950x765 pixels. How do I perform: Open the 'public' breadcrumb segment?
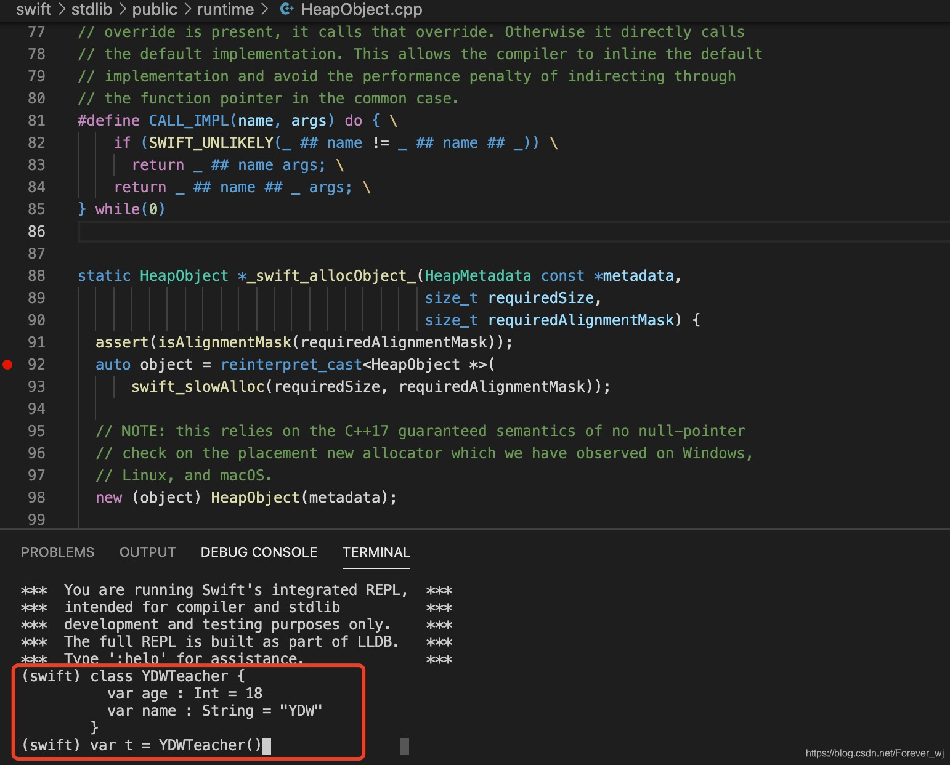click(x=155, y=9)
